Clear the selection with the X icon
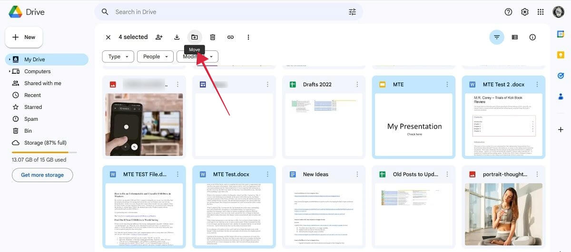This screenshot has height=252, width=571. coord(108,37)
